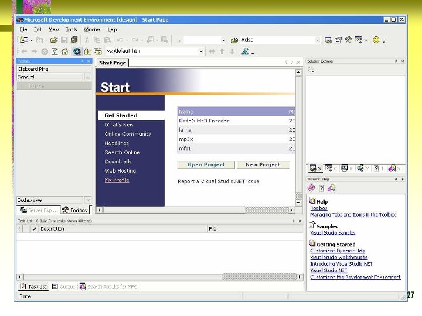The width and height of the screenshot is (422, 316).
Task: Click Start Page vertical scrollbar down arrow
Action: (x=298, y=202)
